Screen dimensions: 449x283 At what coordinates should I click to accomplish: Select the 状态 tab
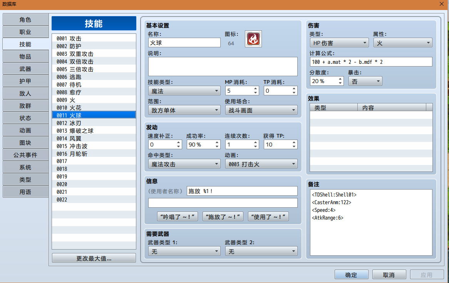coord(25,118)
